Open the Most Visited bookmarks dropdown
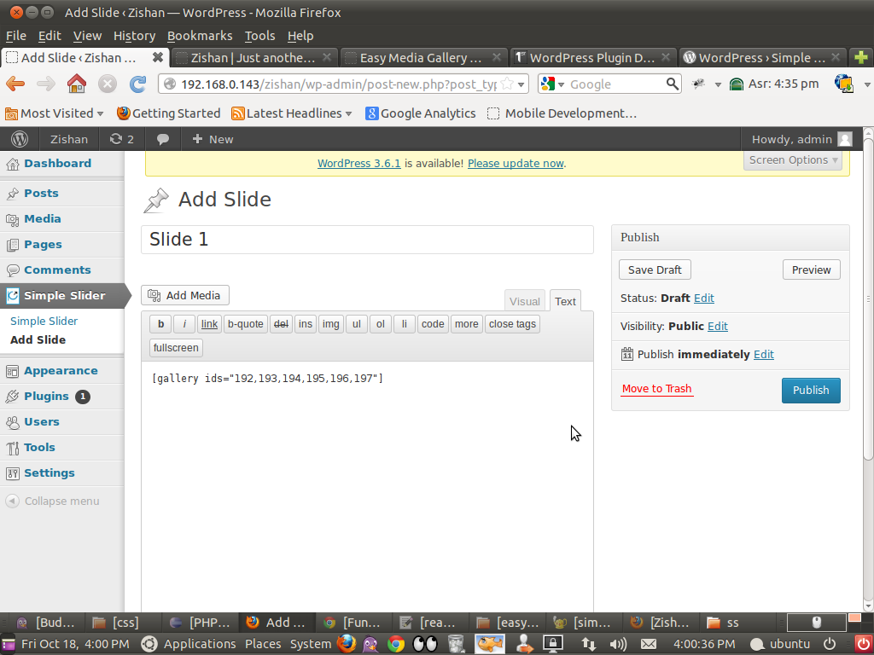This screenshot has width=874, height=655. pos(54,113)
